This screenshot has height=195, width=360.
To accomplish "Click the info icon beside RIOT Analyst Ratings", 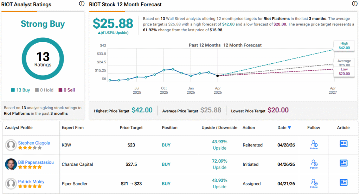I will tap(82, 4).
